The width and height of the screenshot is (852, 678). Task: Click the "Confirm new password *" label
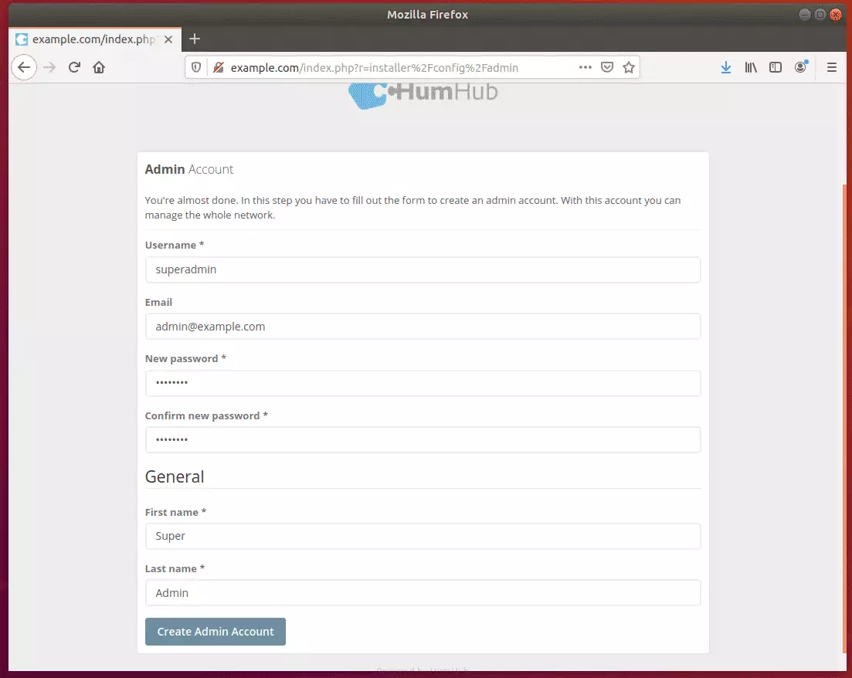click(x=206, y=415)
